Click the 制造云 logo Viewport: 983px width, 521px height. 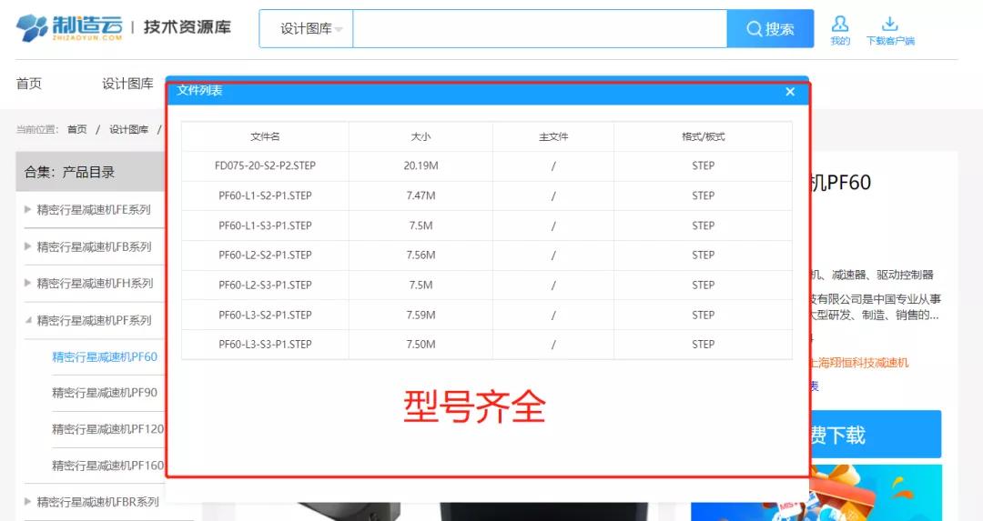(x=69, y=28)
